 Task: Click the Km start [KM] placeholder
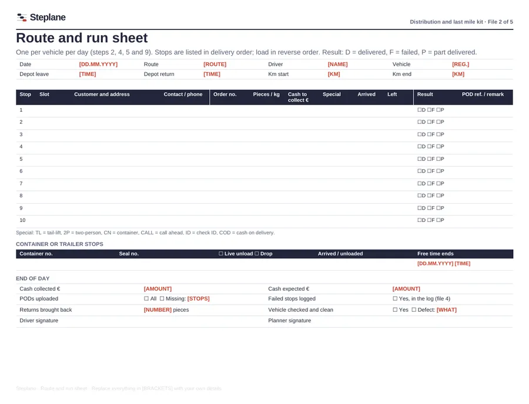334,74
